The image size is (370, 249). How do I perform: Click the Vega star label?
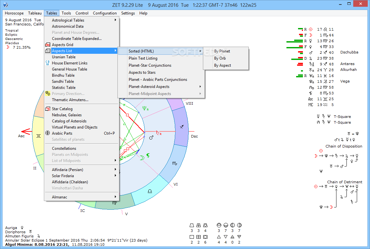(345, 81)
